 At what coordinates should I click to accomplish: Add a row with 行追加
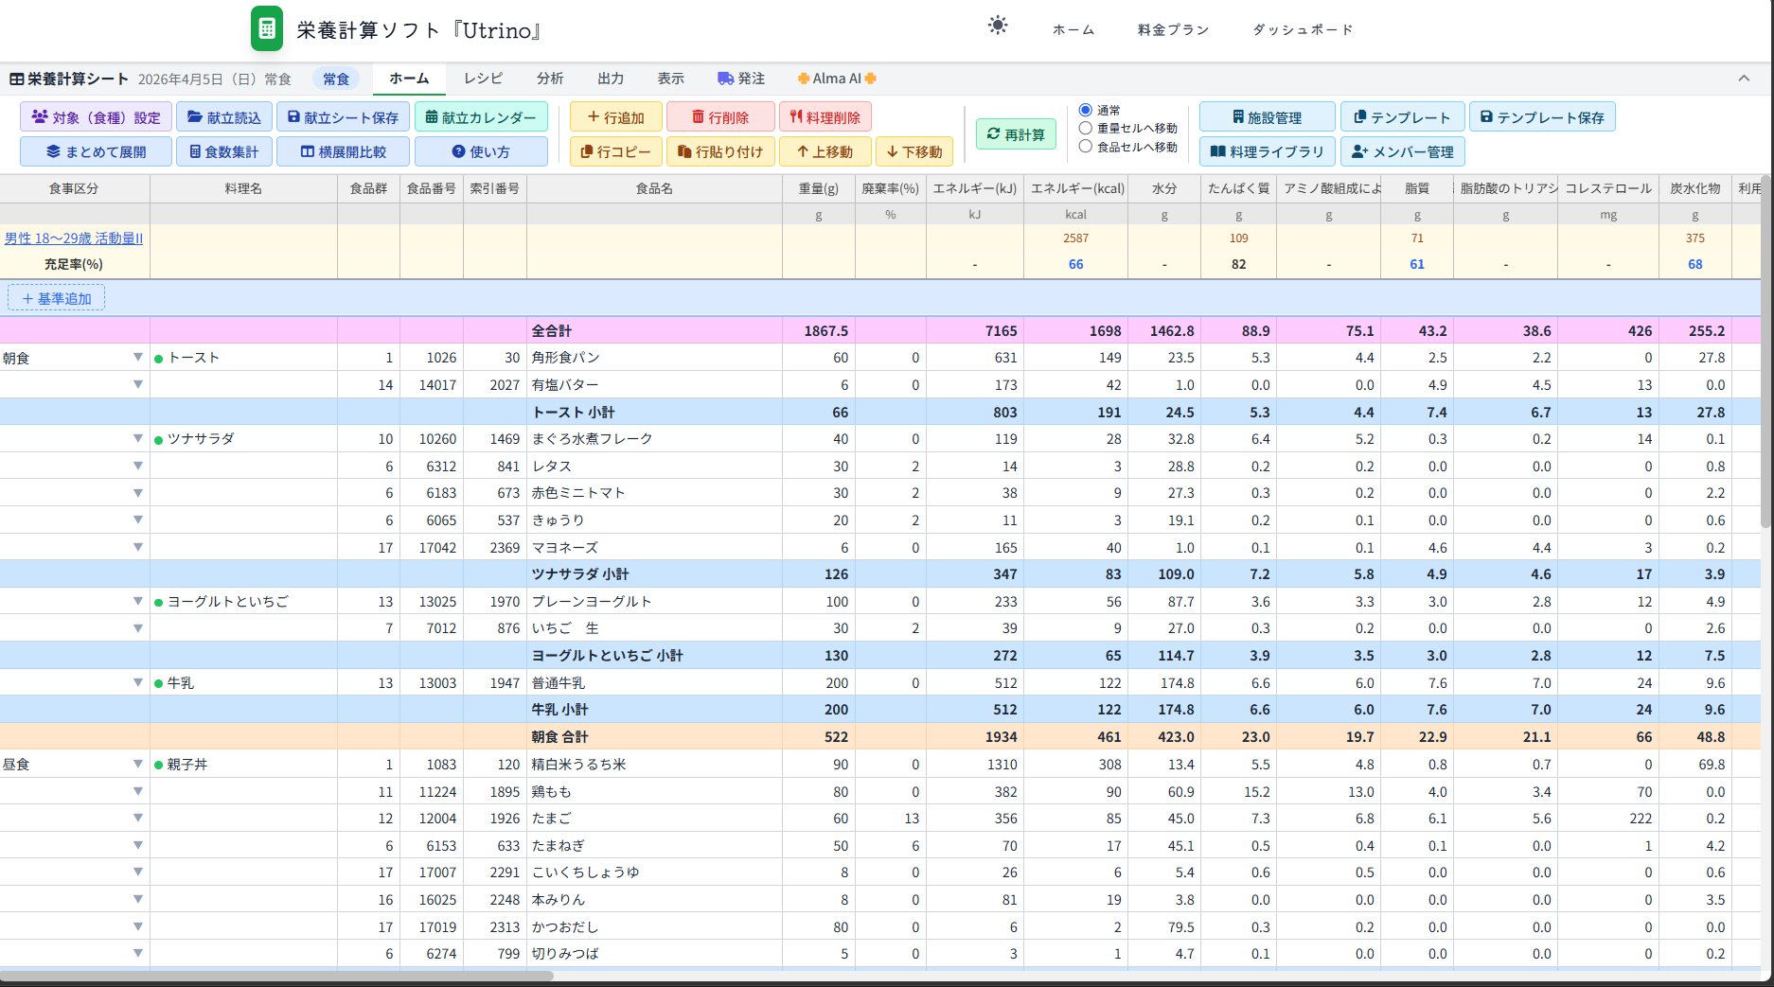coord(616,117)
